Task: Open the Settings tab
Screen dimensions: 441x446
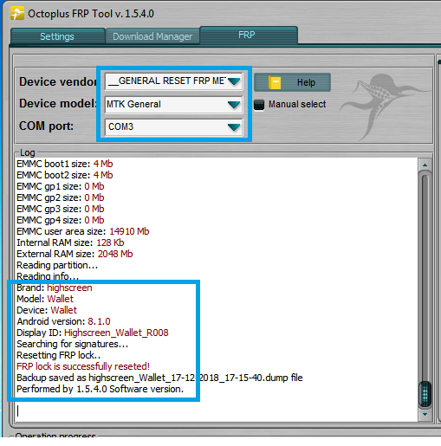Action: coord(57,36)
